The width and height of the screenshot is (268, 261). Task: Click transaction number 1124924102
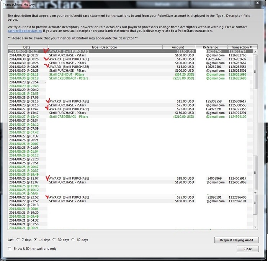click(x=237, y=117)
